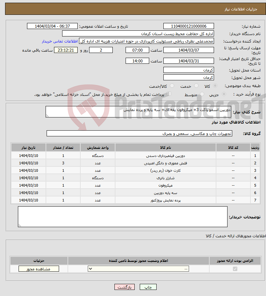This screenshot has height=296, width=266.
Task: Click the تعداد / مقدار column header
Action: (63, 147)
